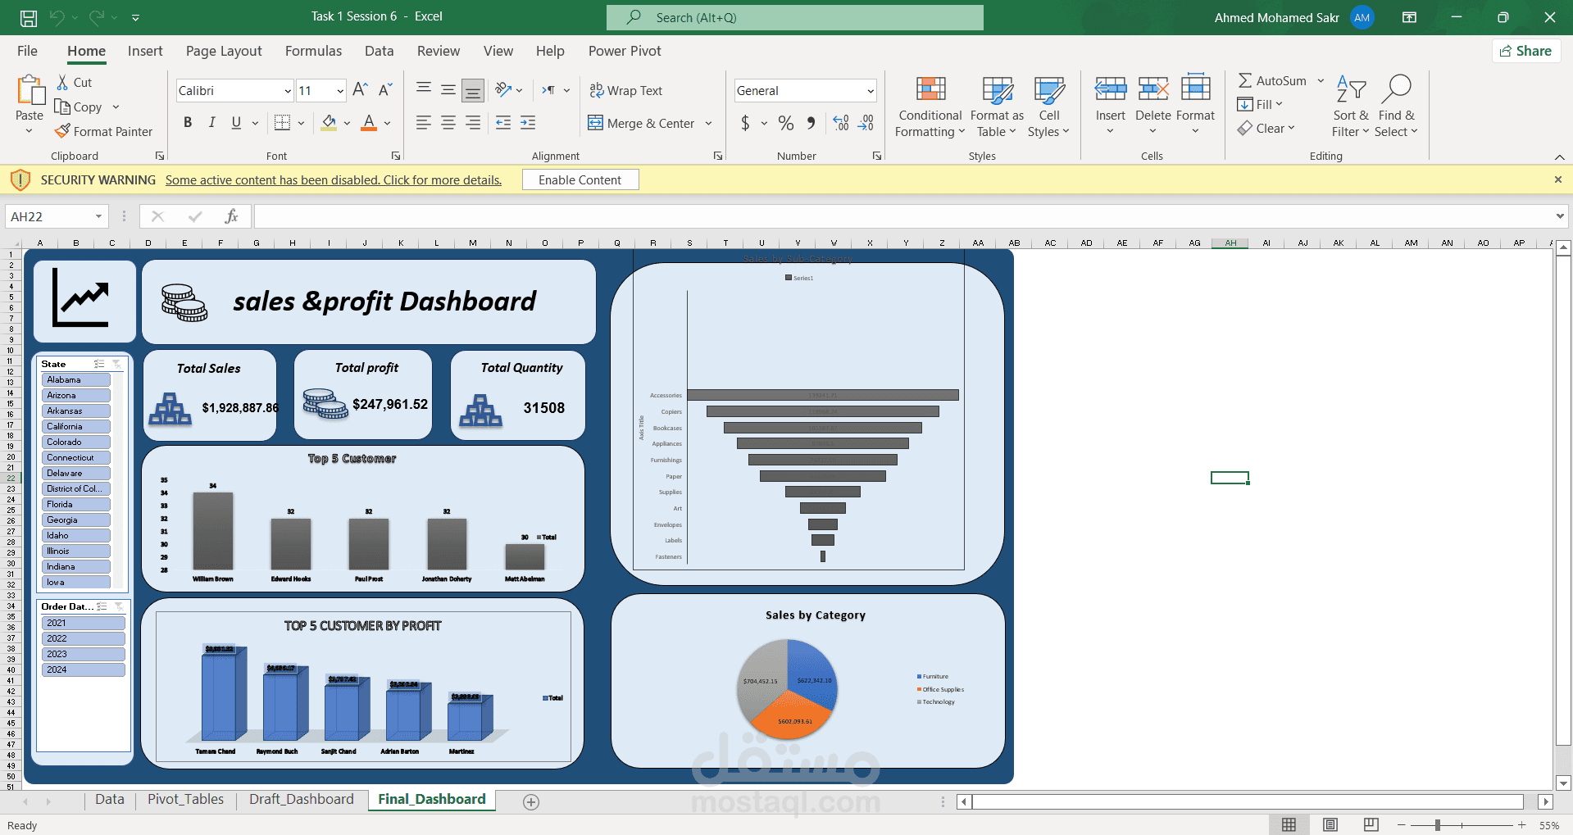Click the Share button

(1525, 51)
